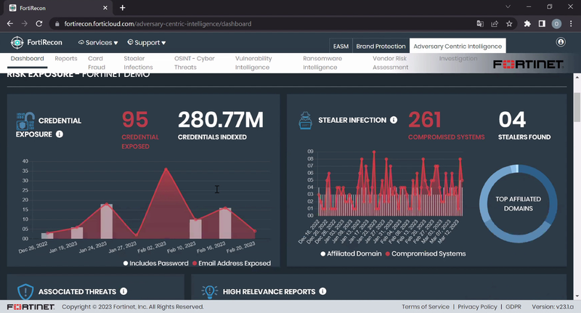
Task: Click the credential exposure padlock icon
Action: [25, 121]
